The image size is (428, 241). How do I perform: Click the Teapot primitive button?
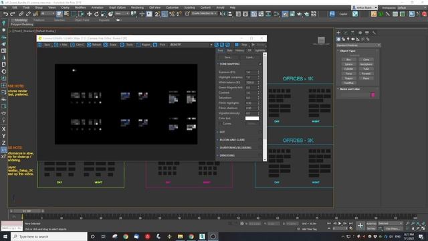point(348,78)
